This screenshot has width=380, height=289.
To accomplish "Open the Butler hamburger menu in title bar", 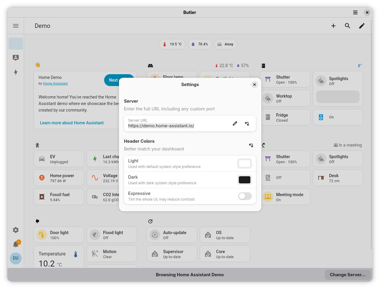I will point(355,12).
